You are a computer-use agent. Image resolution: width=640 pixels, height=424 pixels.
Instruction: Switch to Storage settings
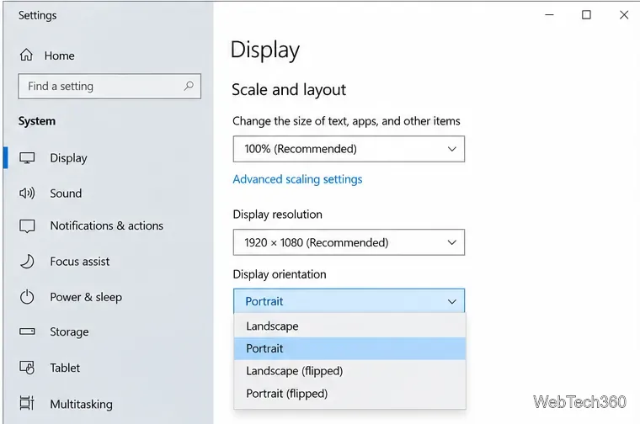pyautogui.click(x=69, y=332)
